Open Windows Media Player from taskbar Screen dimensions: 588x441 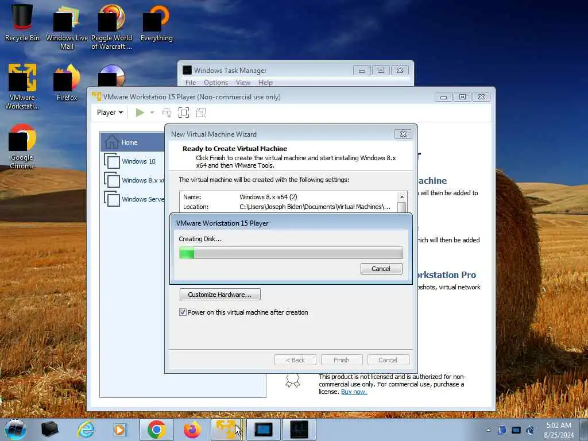click(119, 430)
